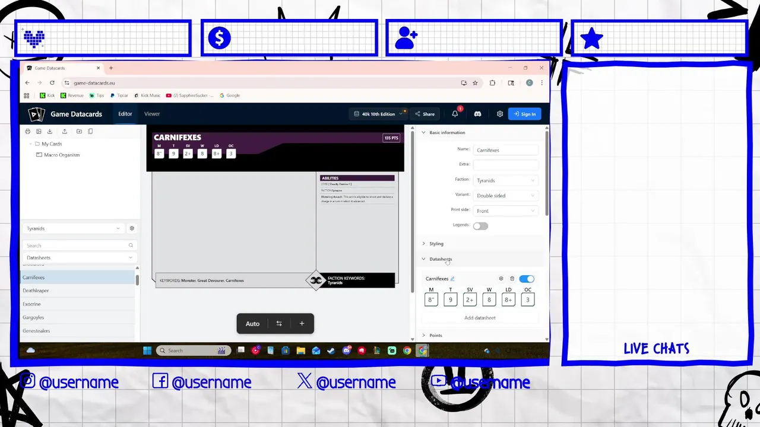Viewport: 760px width, 427px height.
Task: Open the Kick bookmark
Action: click(47, 95)
